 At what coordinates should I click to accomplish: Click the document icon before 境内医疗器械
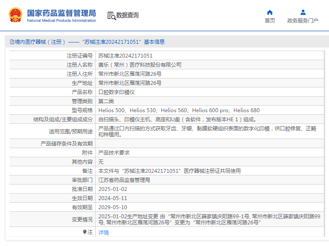point(12,42)
